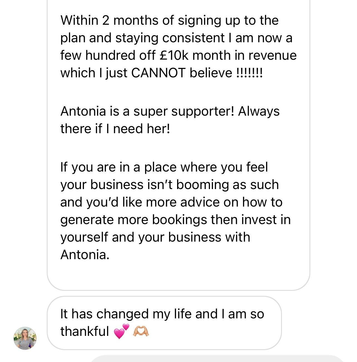Viewport: 357px width, 362px height.
Task: Click the word "consistent" in the first paragraph
Action: click(194, 38)
